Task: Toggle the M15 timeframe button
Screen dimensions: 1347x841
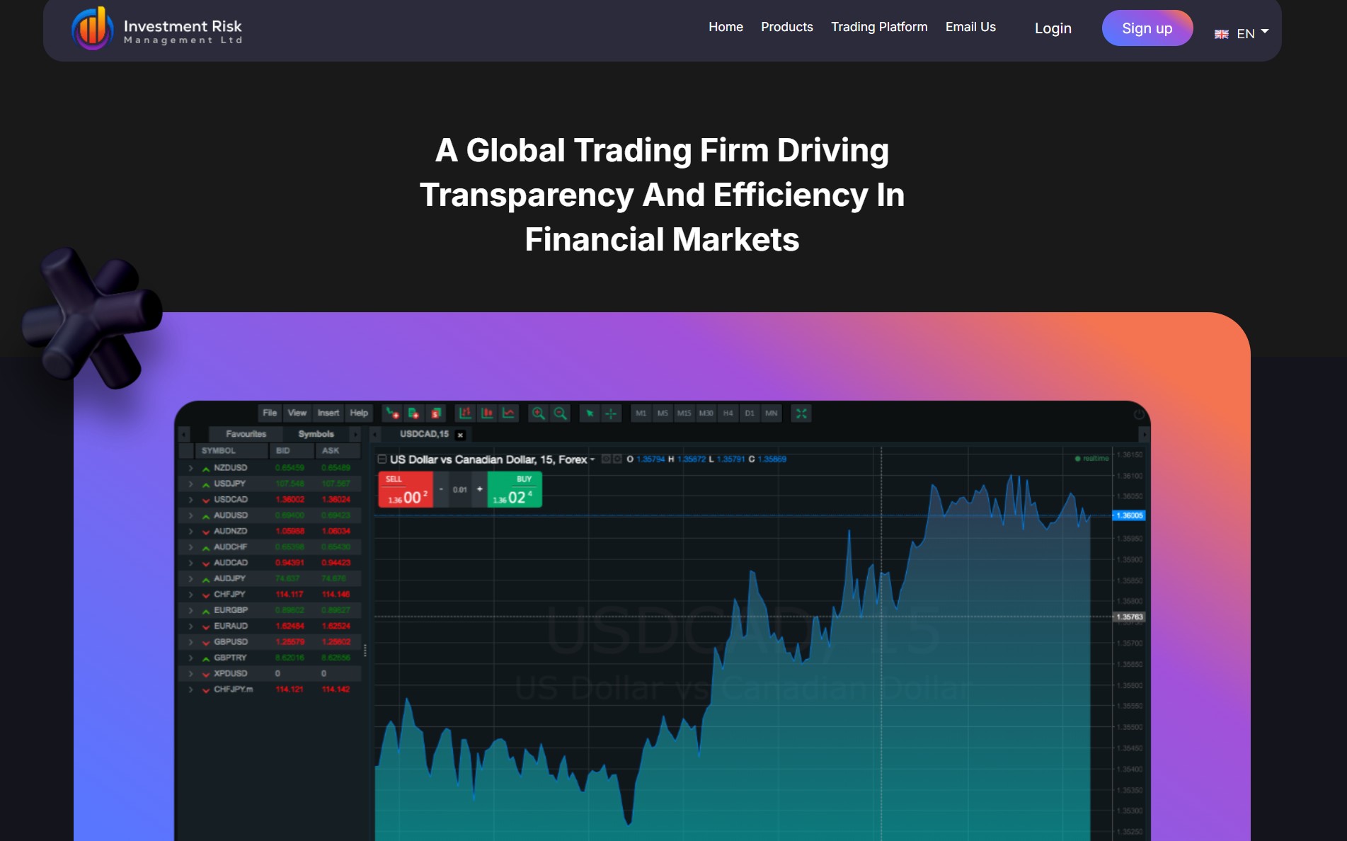Action: pos(684,413)
